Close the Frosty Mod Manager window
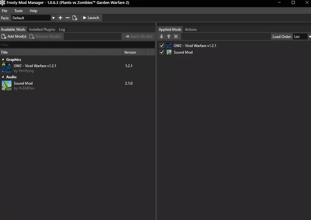The height and width of the screenshot is (220, 311). point(307,3)
